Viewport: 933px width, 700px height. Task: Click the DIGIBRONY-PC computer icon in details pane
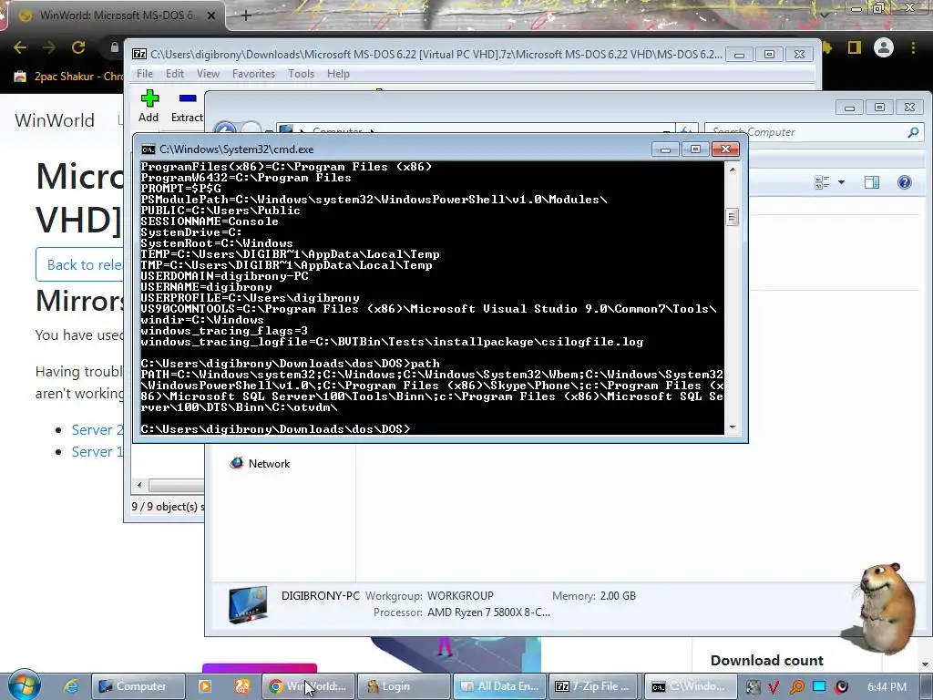click(x=248, y=605)
